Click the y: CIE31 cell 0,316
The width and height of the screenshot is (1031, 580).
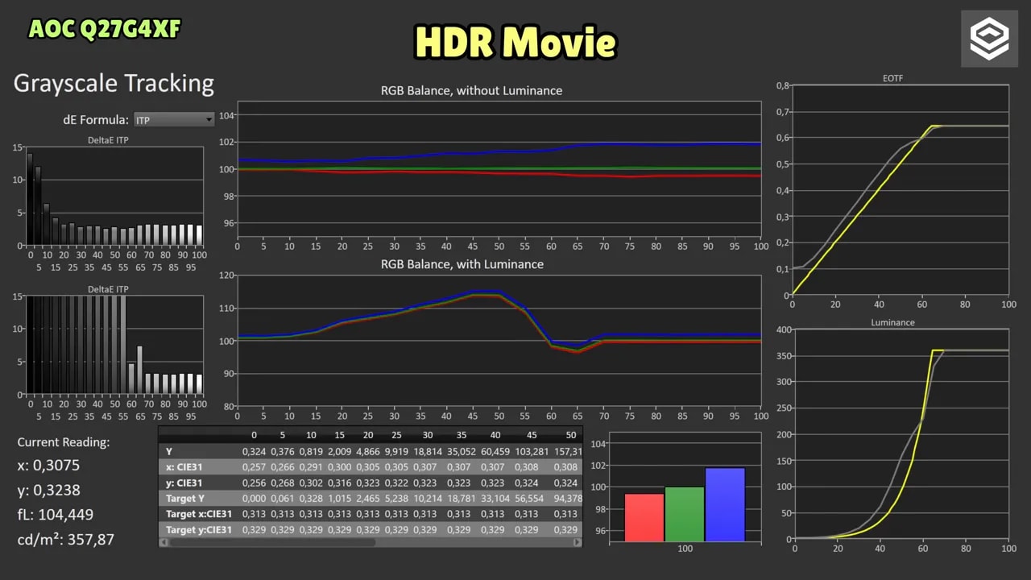pyautogui.click(x=339, y=483)
